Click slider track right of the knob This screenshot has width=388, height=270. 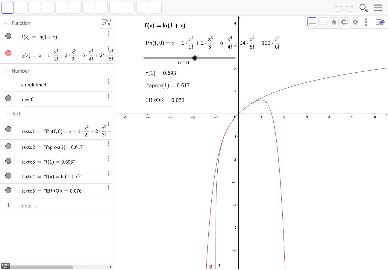point(216,58)
